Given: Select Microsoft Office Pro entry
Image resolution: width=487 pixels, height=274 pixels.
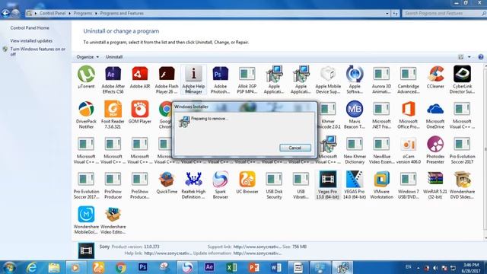Looking at the screenshot, I should 409,115.
